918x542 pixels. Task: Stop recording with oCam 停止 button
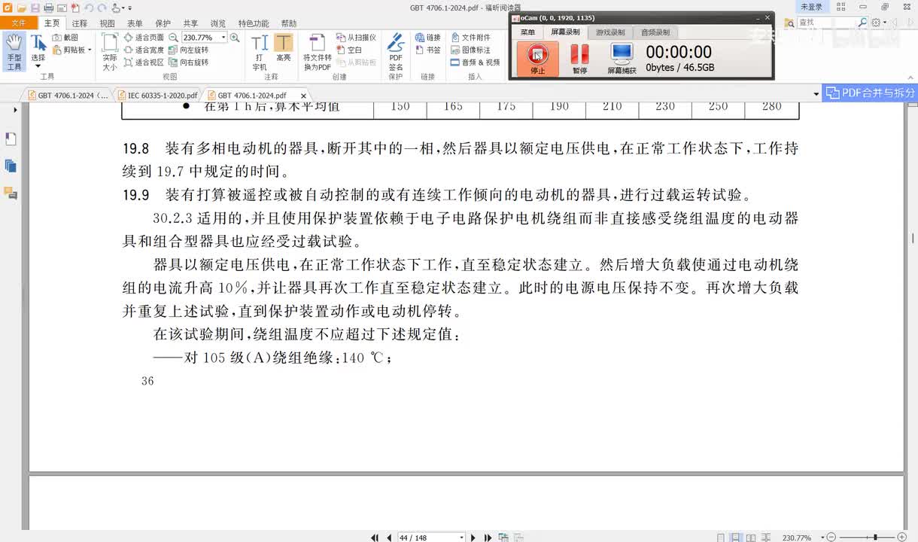[x=537, y=59]
